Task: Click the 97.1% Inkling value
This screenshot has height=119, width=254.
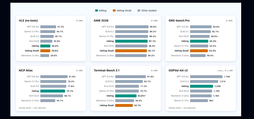Action: click(x=152, y=41)
